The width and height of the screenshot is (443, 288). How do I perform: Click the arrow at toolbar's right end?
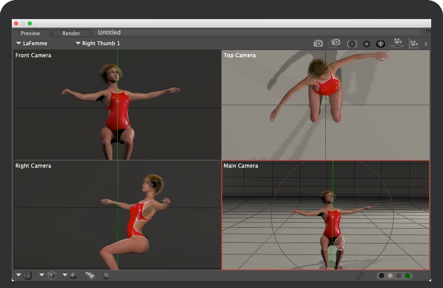tap(426, 44)
